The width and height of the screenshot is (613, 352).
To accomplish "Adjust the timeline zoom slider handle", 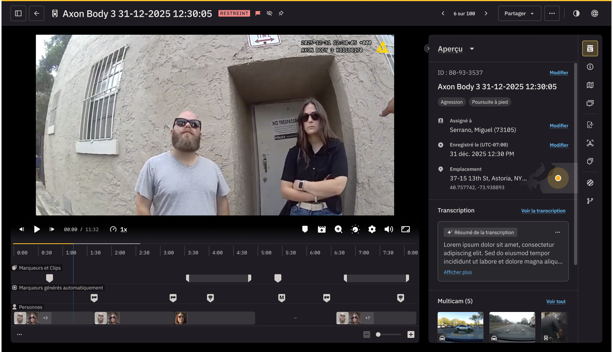I will tap(378, 334).
